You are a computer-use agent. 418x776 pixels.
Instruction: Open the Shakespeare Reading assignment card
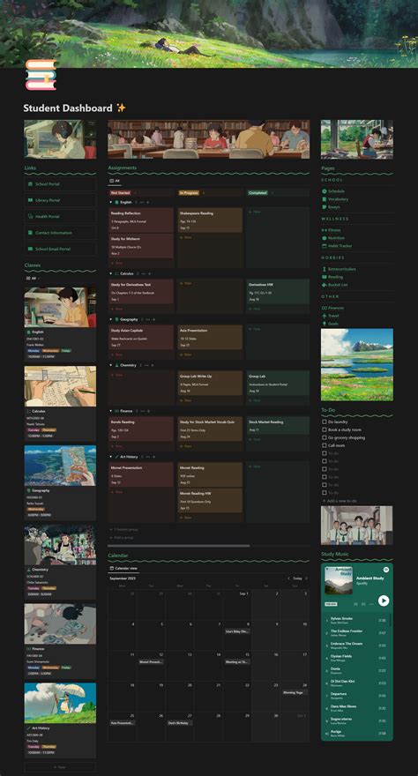pos(210,220)
